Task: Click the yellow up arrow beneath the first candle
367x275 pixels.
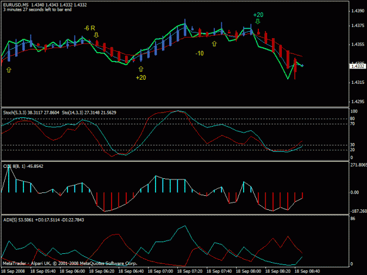Action: (x=9, y=70)
